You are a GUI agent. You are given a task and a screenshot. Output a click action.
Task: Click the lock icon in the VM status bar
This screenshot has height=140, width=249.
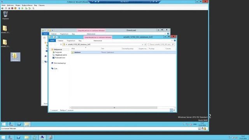[x=205, y=129]
